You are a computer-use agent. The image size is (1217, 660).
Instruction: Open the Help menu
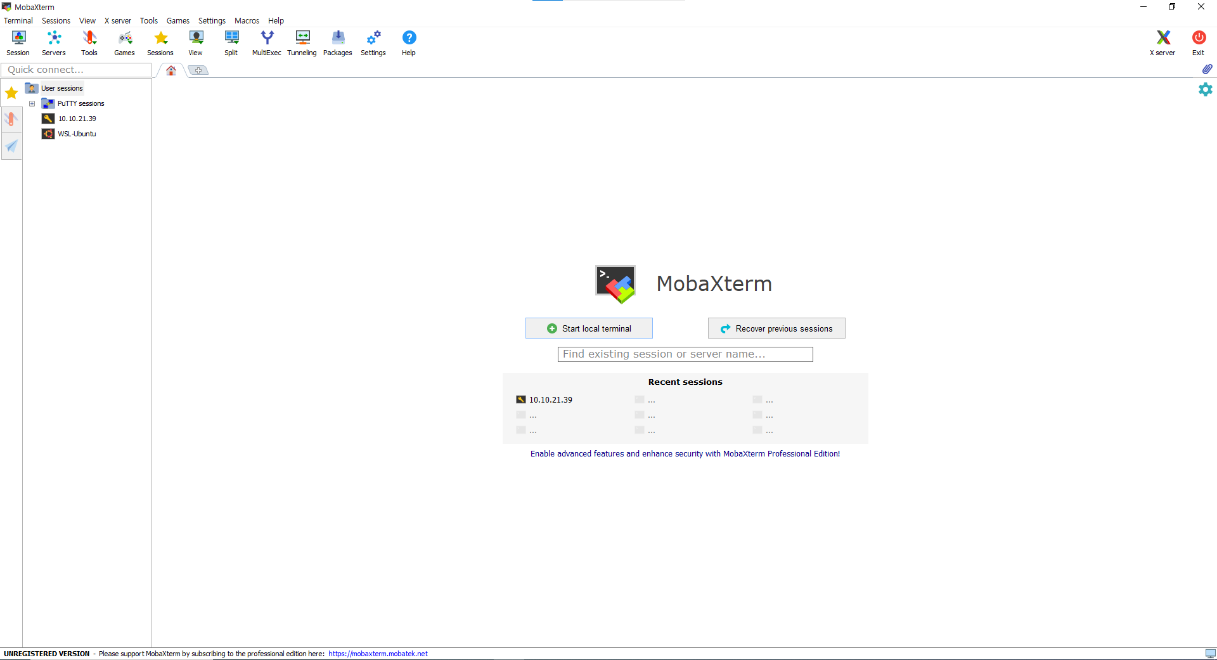276,21
